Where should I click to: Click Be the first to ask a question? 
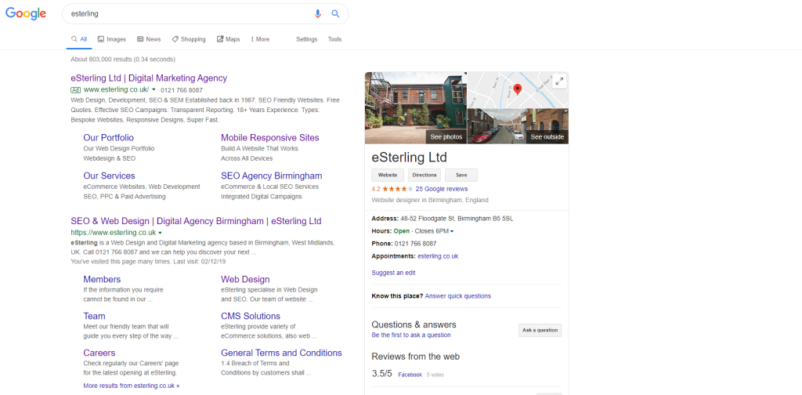click(x=411, y=335)
